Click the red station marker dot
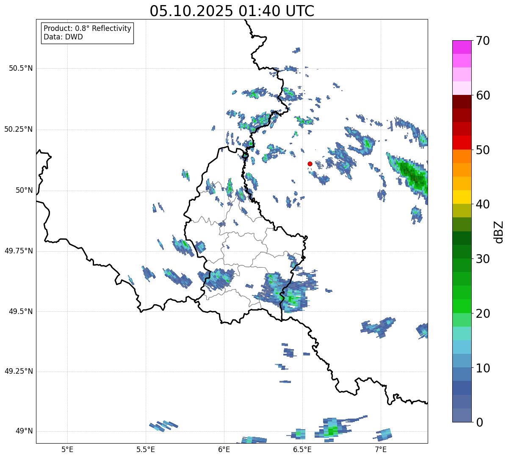Screen dimensions: 509x458 click(310, 164)
